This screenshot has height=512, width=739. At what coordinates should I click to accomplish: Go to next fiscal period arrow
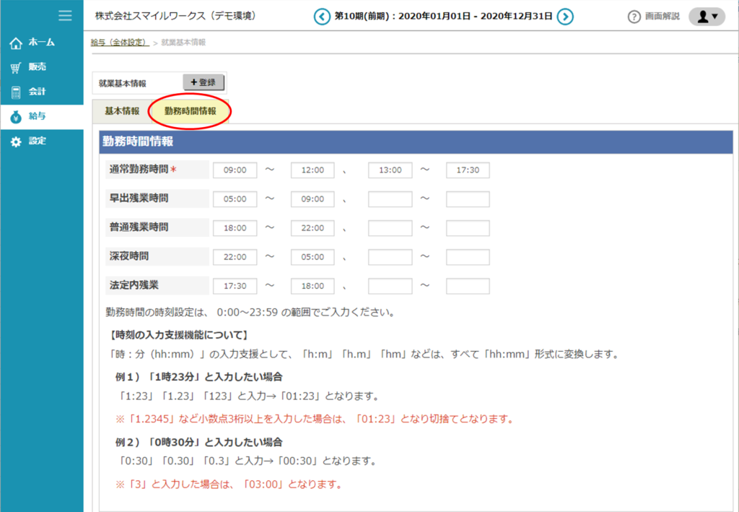pos(565,17)
